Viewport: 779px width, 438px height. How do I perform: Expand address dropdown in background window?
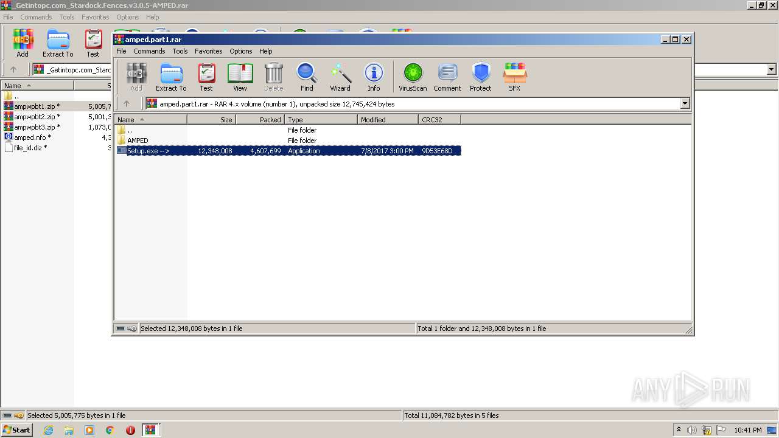771,70
